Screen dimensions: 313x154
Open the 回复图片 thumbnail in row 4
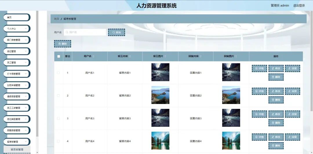(x=231, y=141)
